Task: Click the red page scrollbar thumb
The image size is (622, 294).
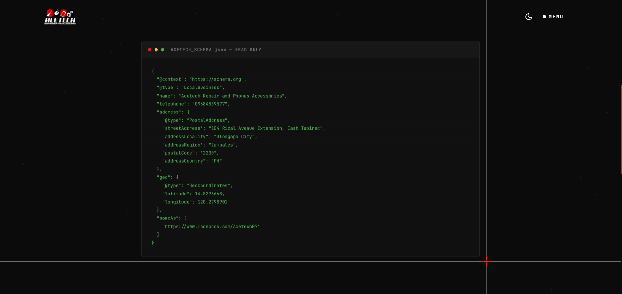Action: pyautogui.click(x=621, y=129)
